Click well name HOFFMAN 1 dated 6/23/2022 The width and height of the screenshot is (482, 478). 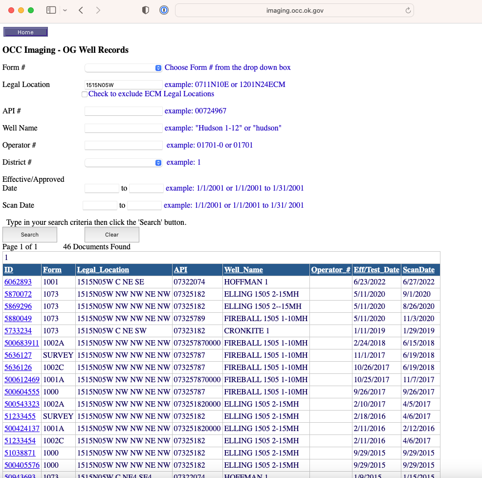point(246,282)
